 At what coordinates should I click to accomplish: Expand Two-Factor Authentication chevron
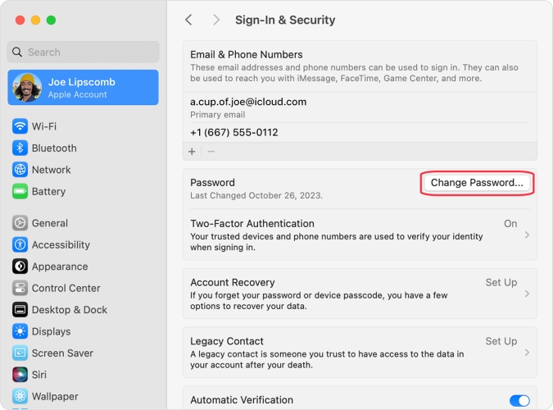[x=527, y=235]
